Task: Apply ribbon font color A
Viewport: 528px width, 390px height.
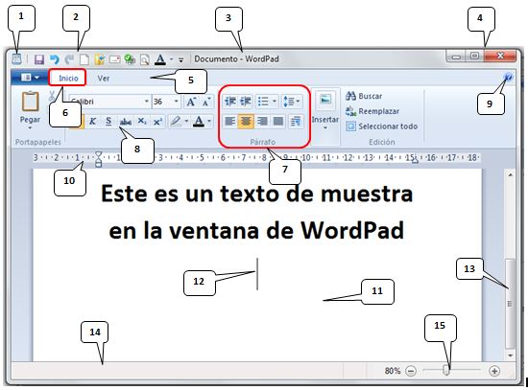Action: pos(199,122)
